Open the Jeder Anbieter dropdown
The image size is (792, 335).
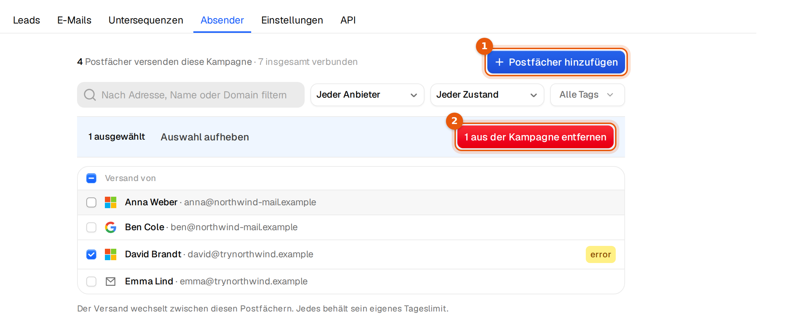(x=367, y=95)
